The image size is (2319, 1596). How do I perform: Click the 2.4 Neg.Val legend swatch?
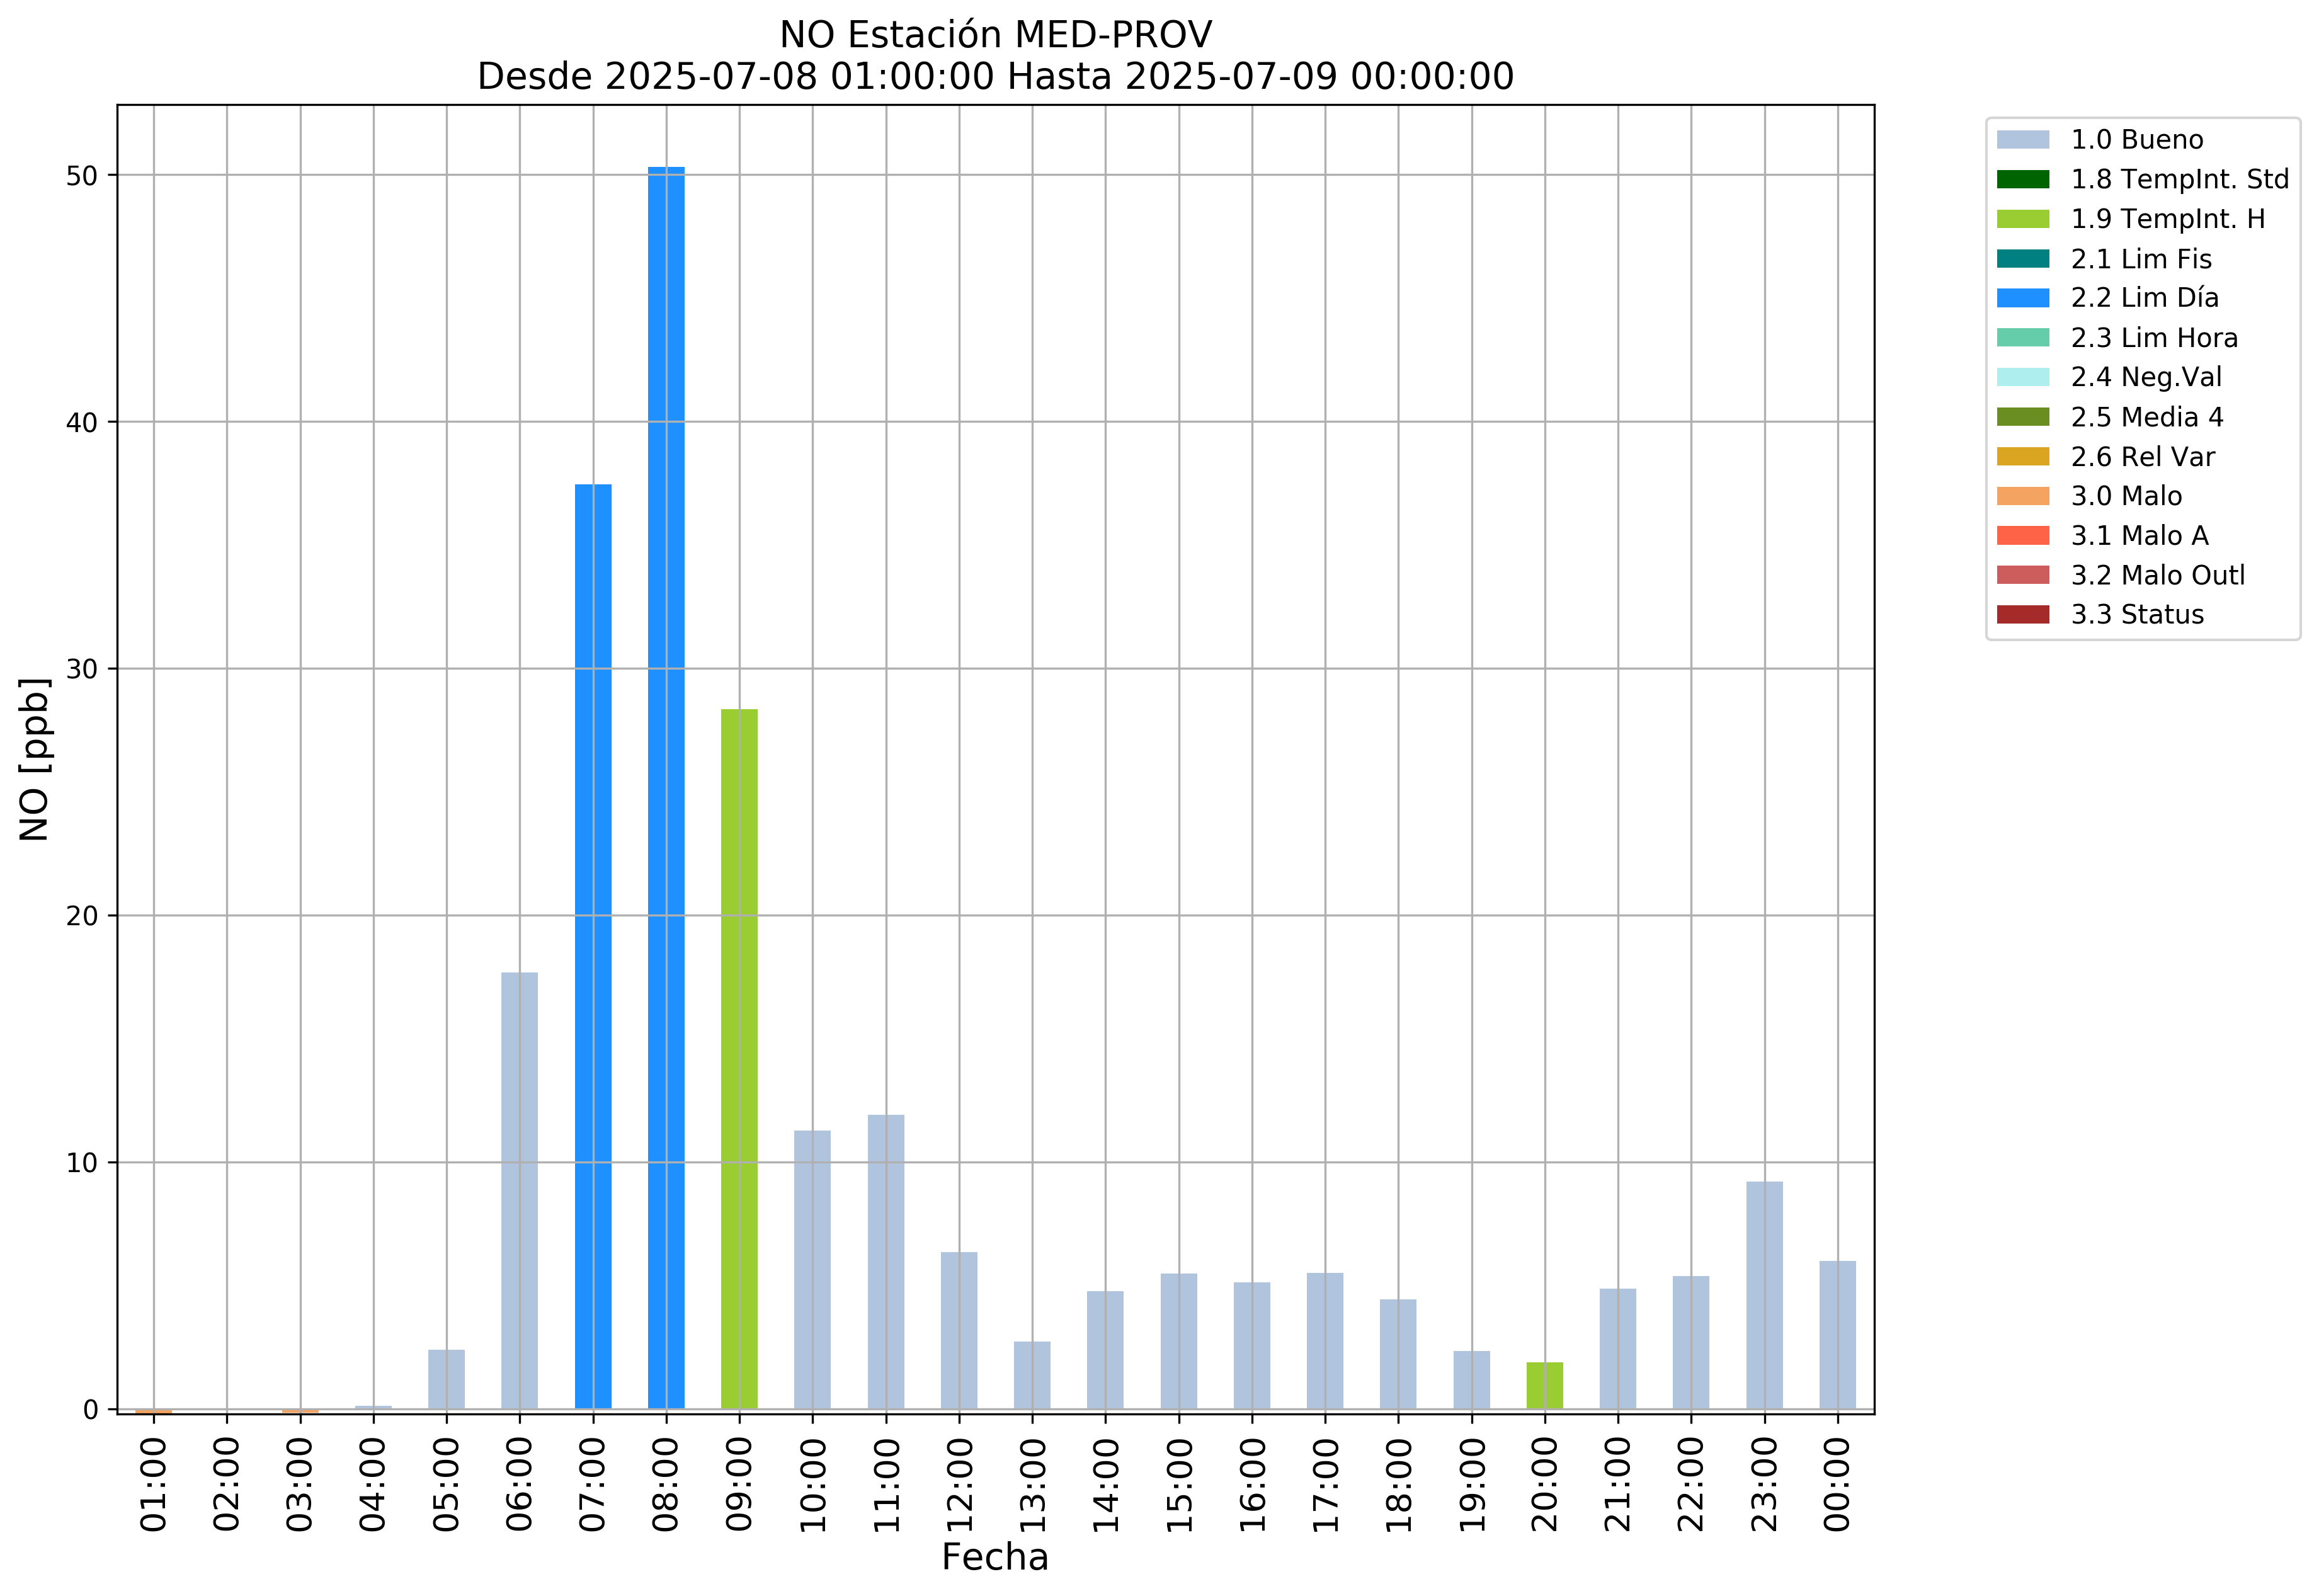click(2022, 377)
